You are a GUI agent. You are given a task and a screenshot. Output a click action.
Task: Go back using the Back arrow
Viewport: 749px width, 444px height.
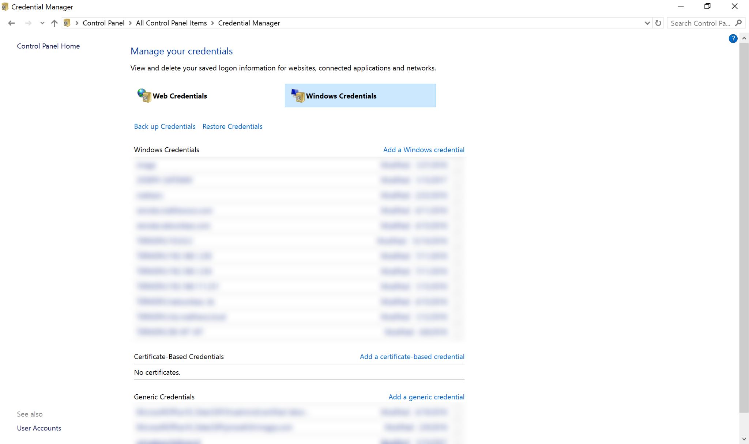pyautogui.click(x=11, y=23)
